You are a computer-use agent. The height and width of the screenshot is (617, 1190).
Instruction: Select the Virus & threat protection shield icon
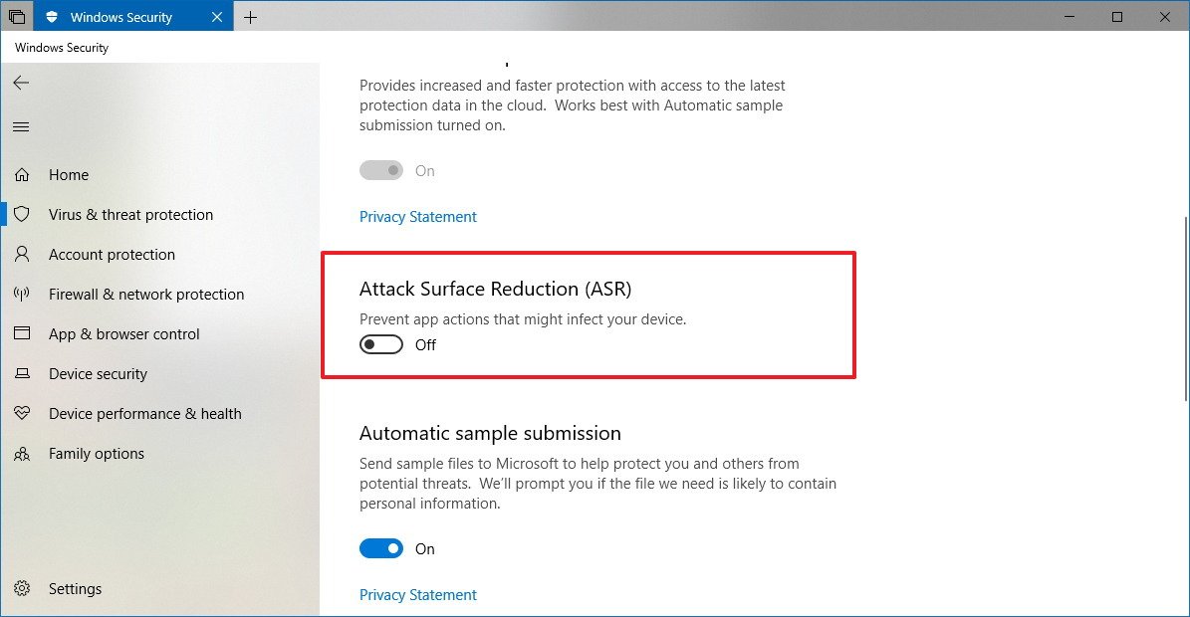pyautogui.click(x=22, y=215)
